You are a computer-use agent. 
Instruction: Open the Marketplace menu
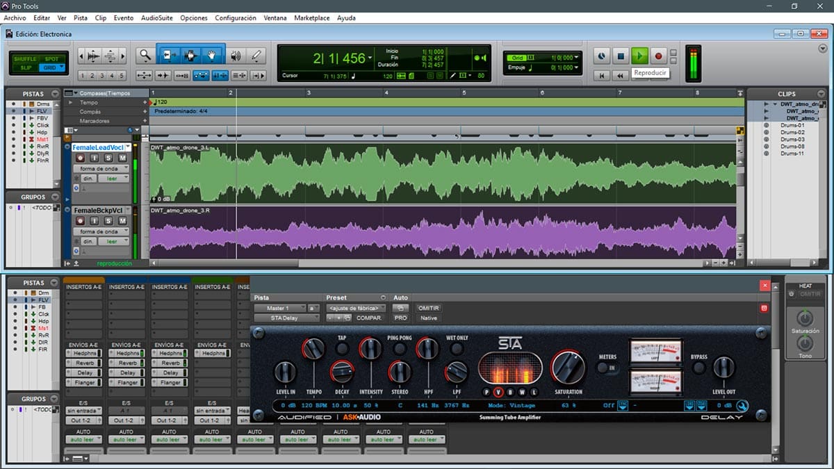[312, 18]
